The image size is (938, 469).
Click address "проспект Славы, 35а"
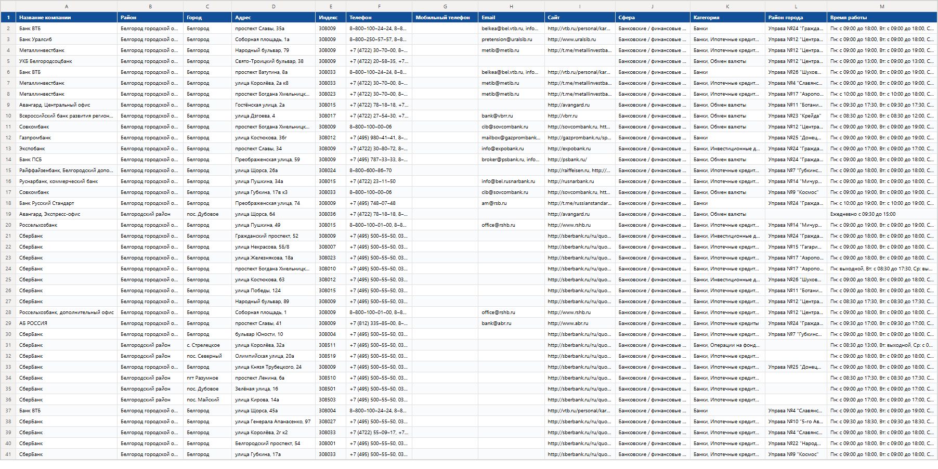[x=273, y=29]
